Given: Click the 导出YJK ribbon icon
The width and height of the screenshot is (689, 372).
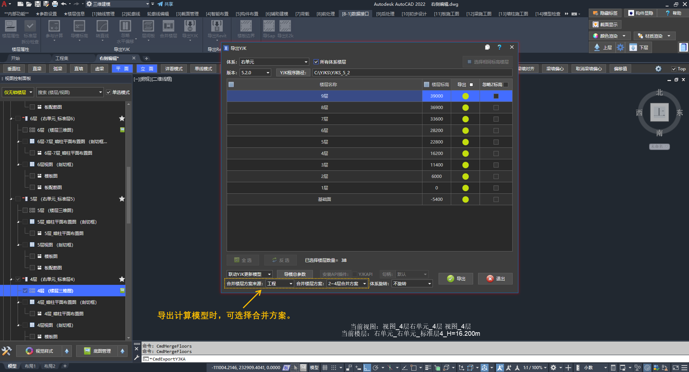Looking at the screenshot, I should click(190, 27).
